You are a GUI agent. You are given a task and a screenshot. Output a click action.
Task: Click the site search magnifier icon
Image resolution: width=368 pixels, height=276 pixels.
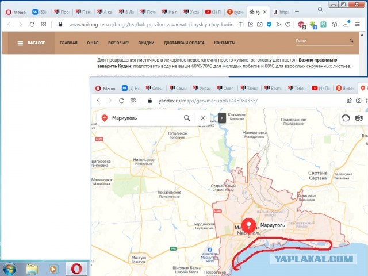point(351,40)
